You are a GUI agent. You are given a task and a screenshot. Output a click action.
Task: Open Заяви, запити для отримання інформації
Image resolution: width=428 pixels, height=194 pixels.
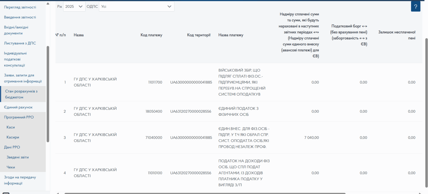click(x=23, y=78)
